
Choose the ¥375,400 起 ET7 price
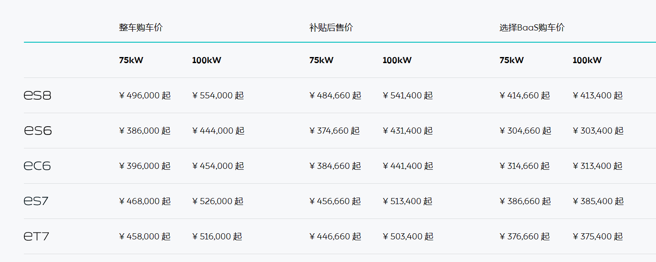(598, 236)
